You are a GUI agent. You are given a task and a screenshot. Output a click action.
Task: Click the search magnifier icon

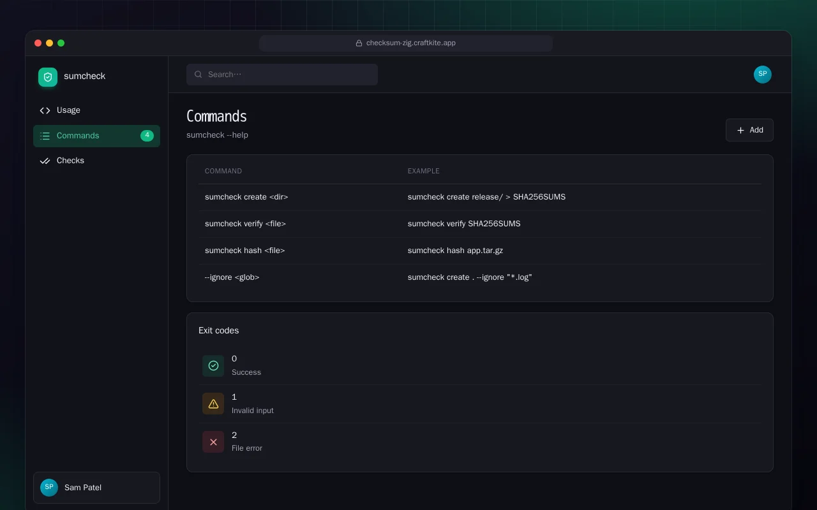click(x=199, y=75)
